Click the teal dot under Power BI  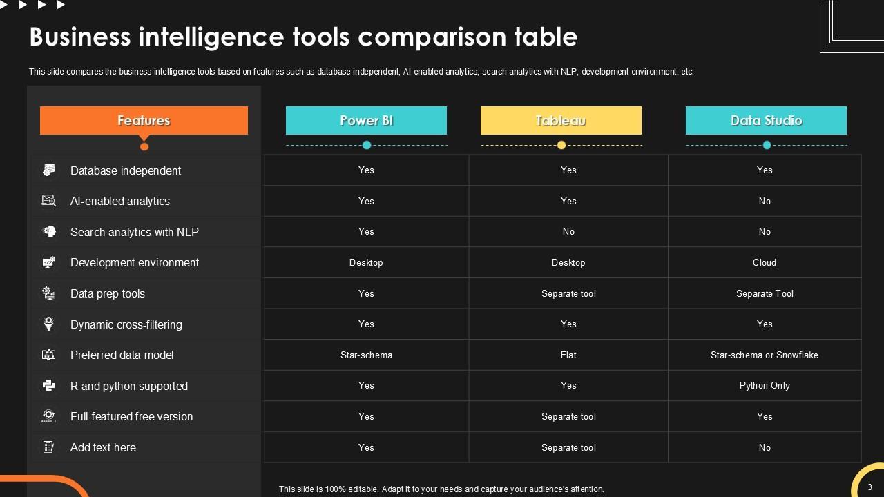pyautogui.click(x=367, y=145)
